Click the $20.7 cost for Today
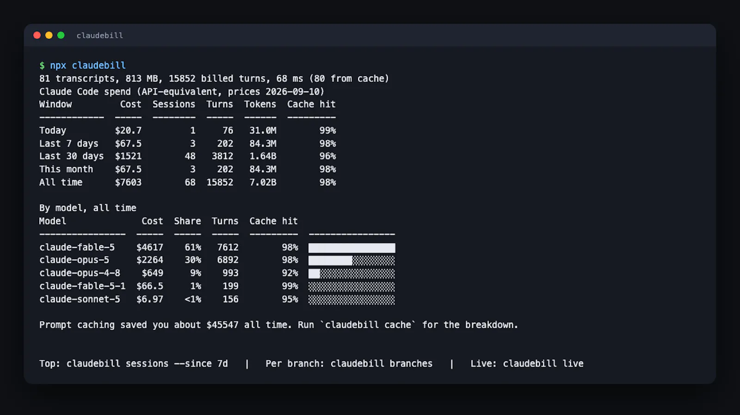 [129, 131]
